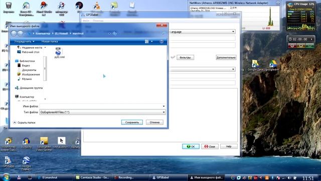The width and height of the screenshot is (321, 181).
Task: Open the Audacity desktop shortcut
Action: coord(27,143)
